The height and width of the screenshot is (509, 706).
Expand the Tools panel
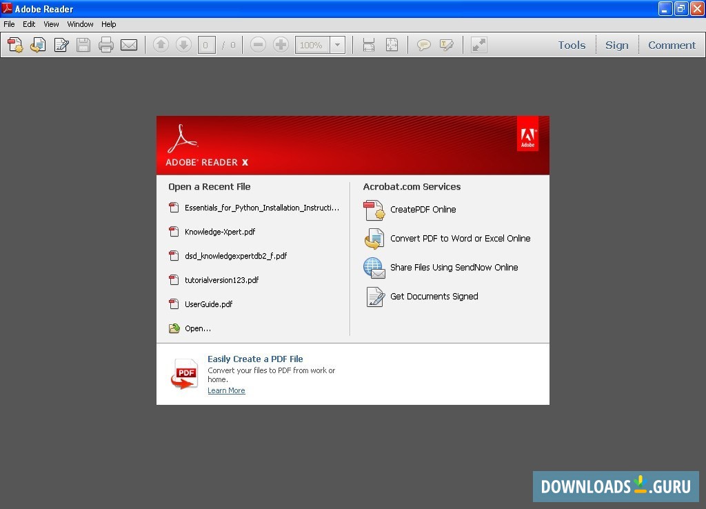tap(572, 44)
